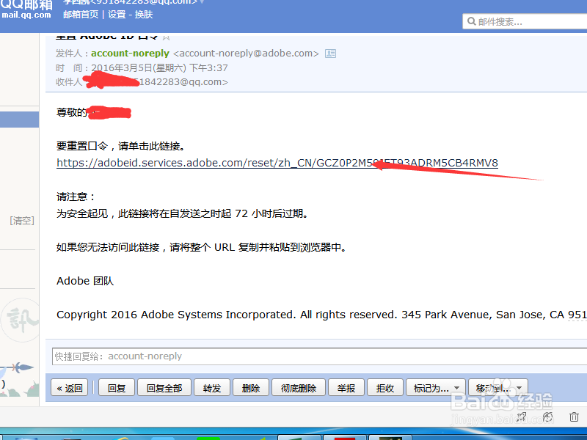Image resolution: width=587 pixels, height=440 pixels.
Task: Expand the 移动到... move-to dropdown
Action: (498, 388)
